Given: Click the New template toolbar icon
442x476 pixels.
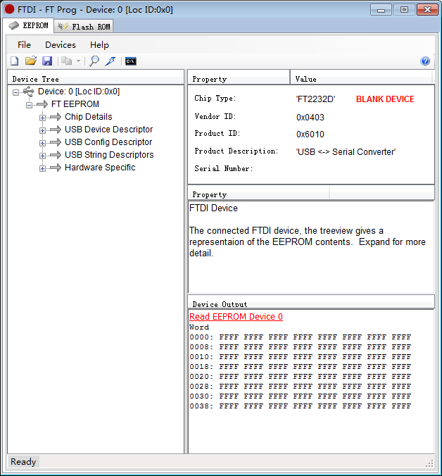Looking at the screenshot, I should [x=15, y=61].
